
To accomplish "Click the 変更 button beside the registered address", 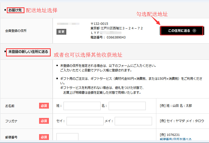I will click(x=61, y=32).
